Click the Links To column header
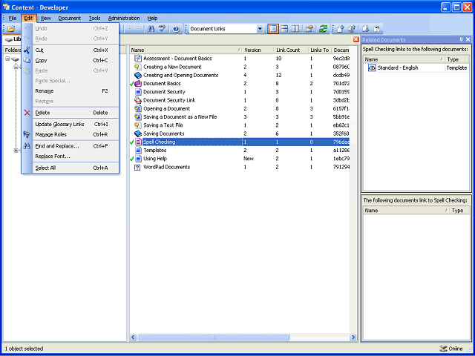Screen dimensions: 475x356 320,50
